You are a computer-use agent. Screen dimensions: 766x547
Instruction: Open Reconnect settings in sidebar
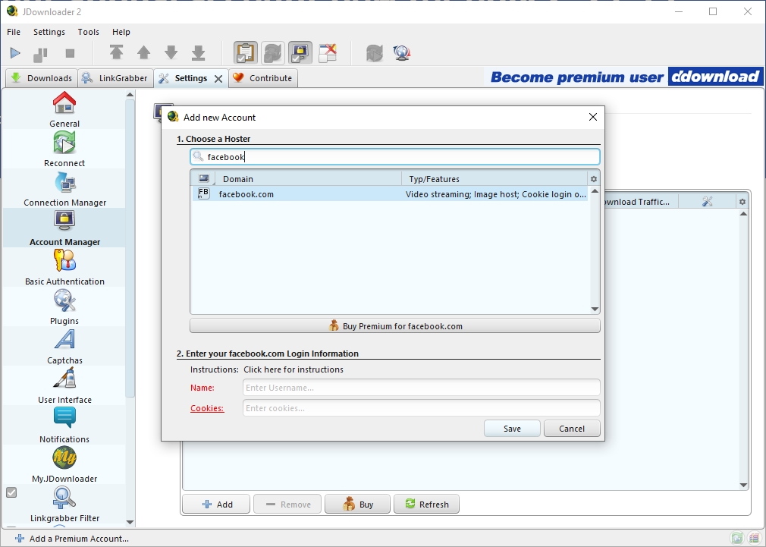click(x=64, y=149)
